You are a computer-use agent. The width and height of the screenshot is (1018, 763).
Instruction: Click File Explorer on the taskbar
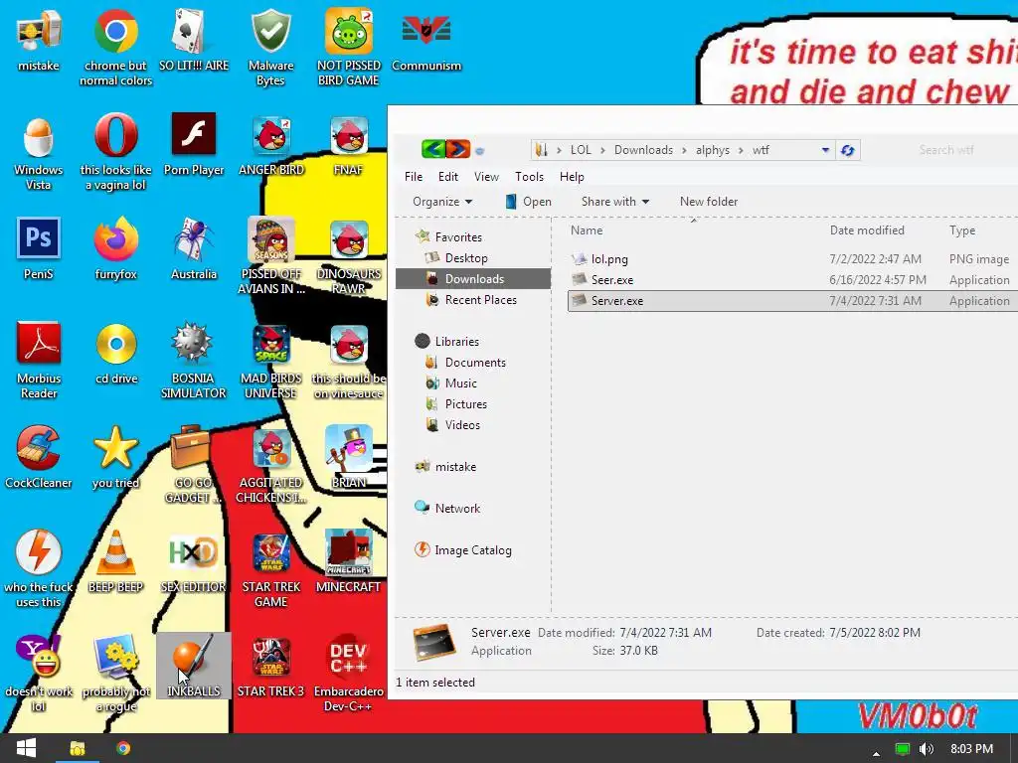[78, 748]
